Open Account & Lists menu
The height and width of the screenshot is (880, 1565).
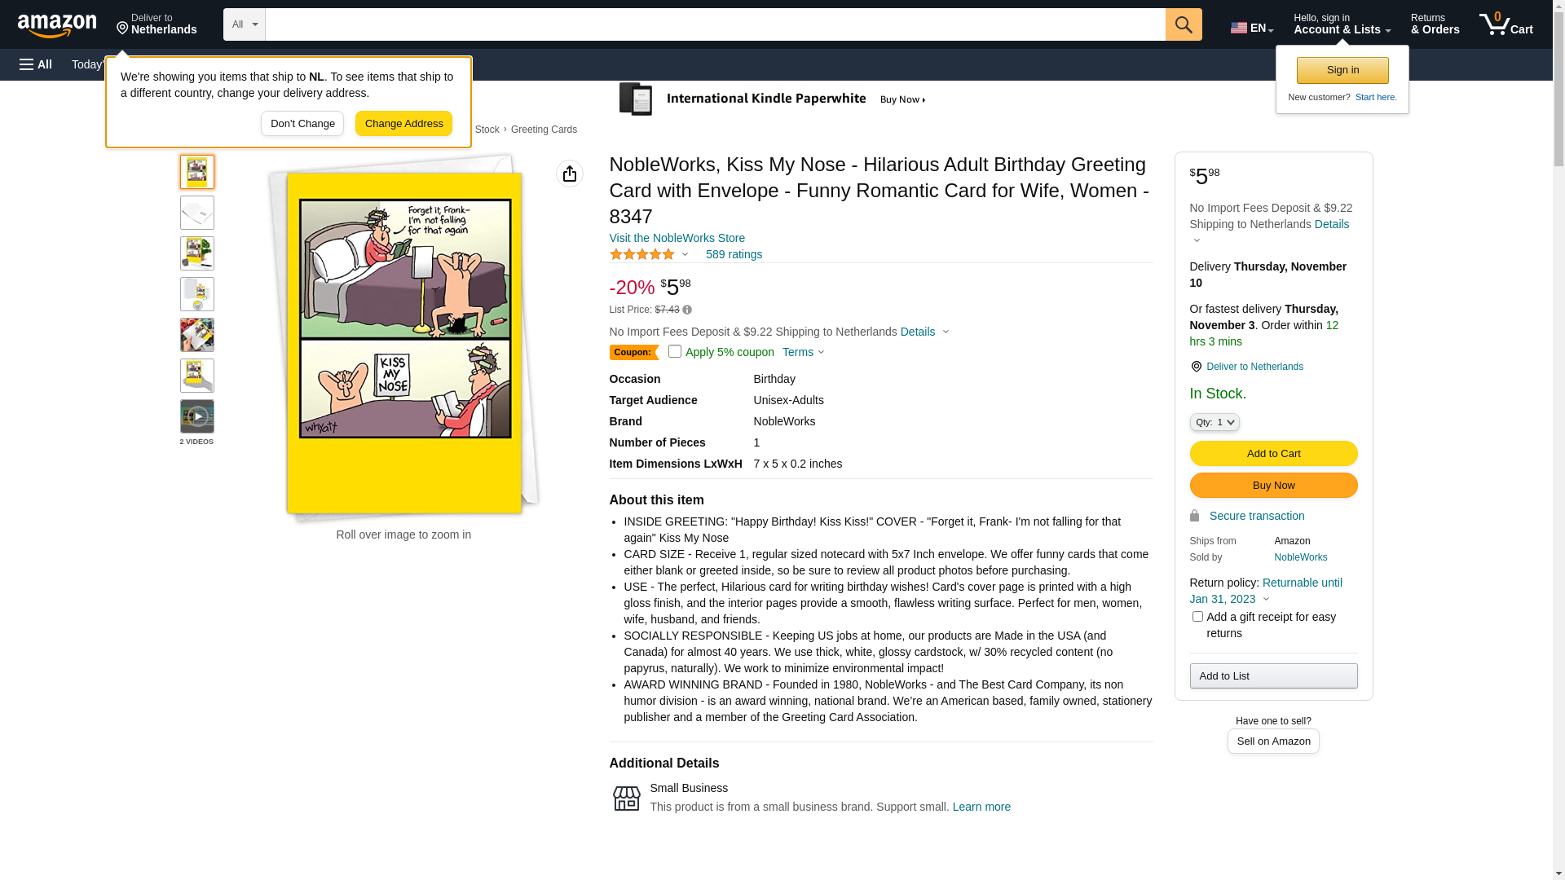point(1341,24)
